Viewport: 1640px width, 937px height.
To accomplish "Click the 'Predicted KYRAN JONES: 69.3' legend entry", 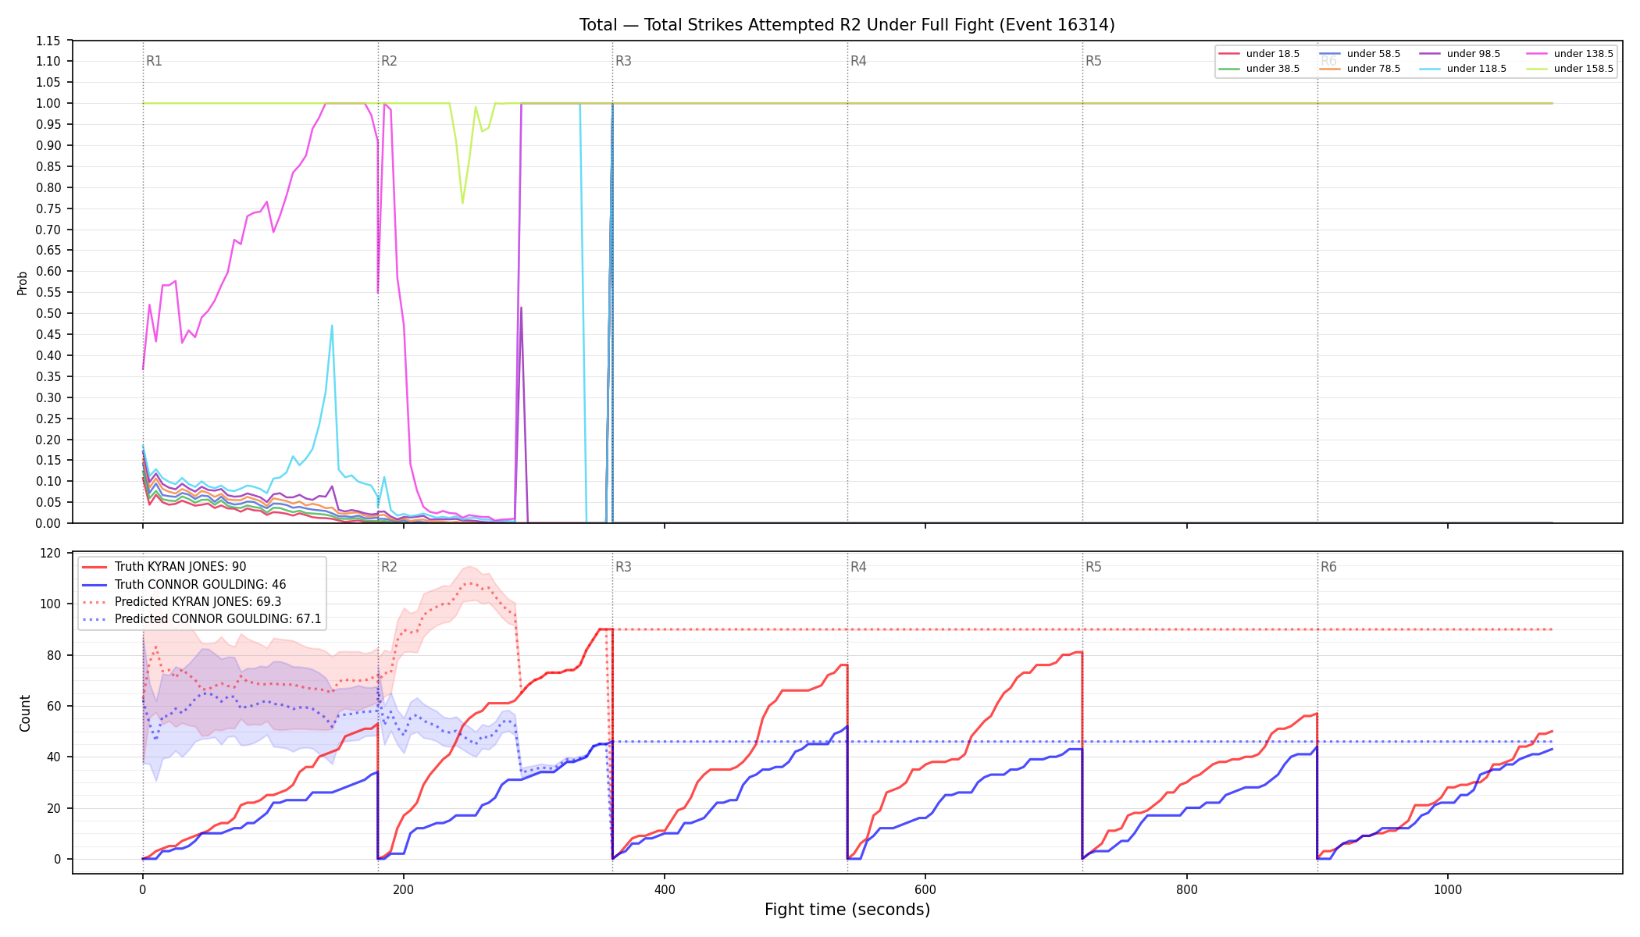I will (181, 601).
